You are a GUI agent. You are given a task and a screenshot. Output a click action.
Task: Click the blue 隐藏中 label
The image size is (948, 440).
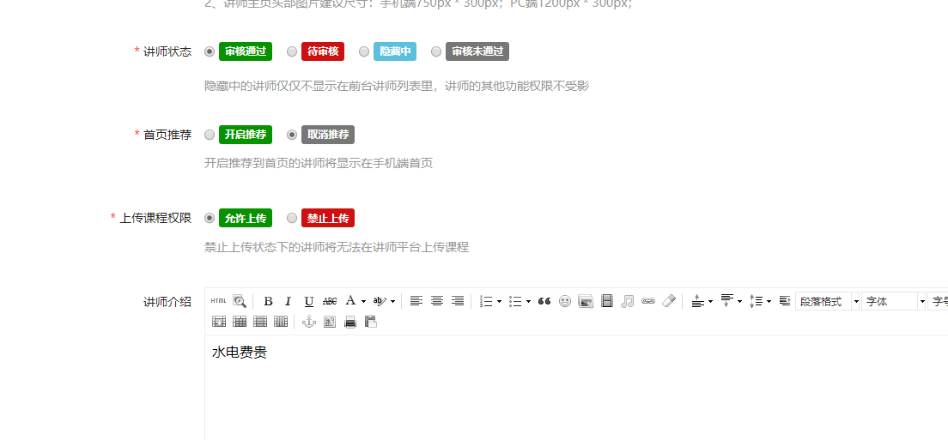395,51
